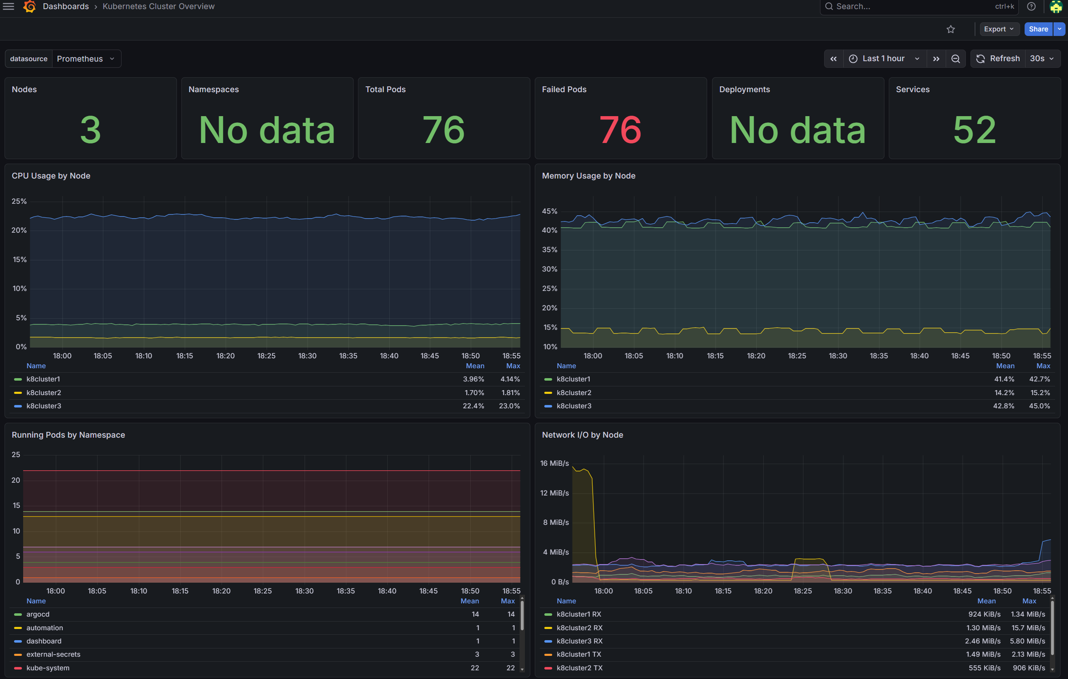Open color picker for automation swatch
This screenshot has width=1068, height=679.
pos(18,628)
